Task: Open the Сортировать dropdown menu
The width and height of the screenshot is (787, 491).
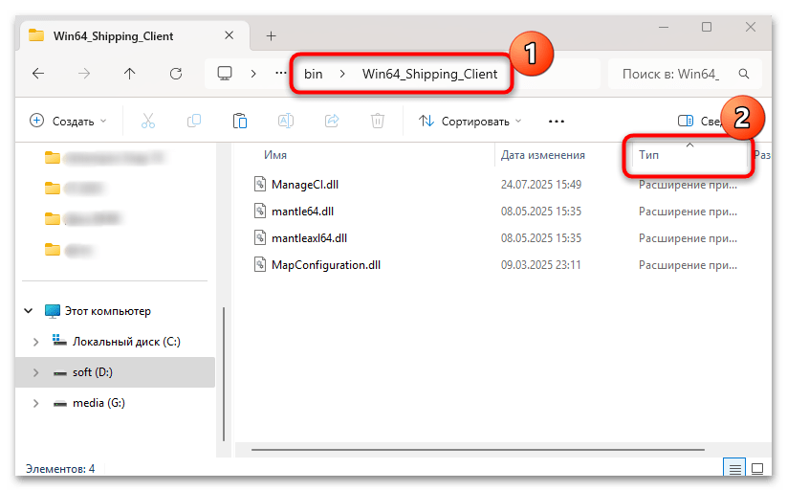Action: point(470,122)
